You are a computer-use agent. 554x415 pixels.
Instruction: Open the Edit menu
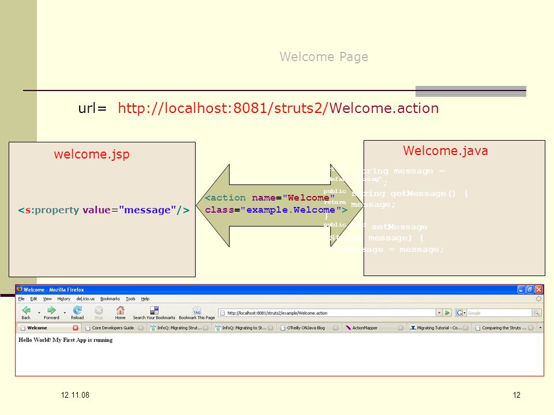33,299
